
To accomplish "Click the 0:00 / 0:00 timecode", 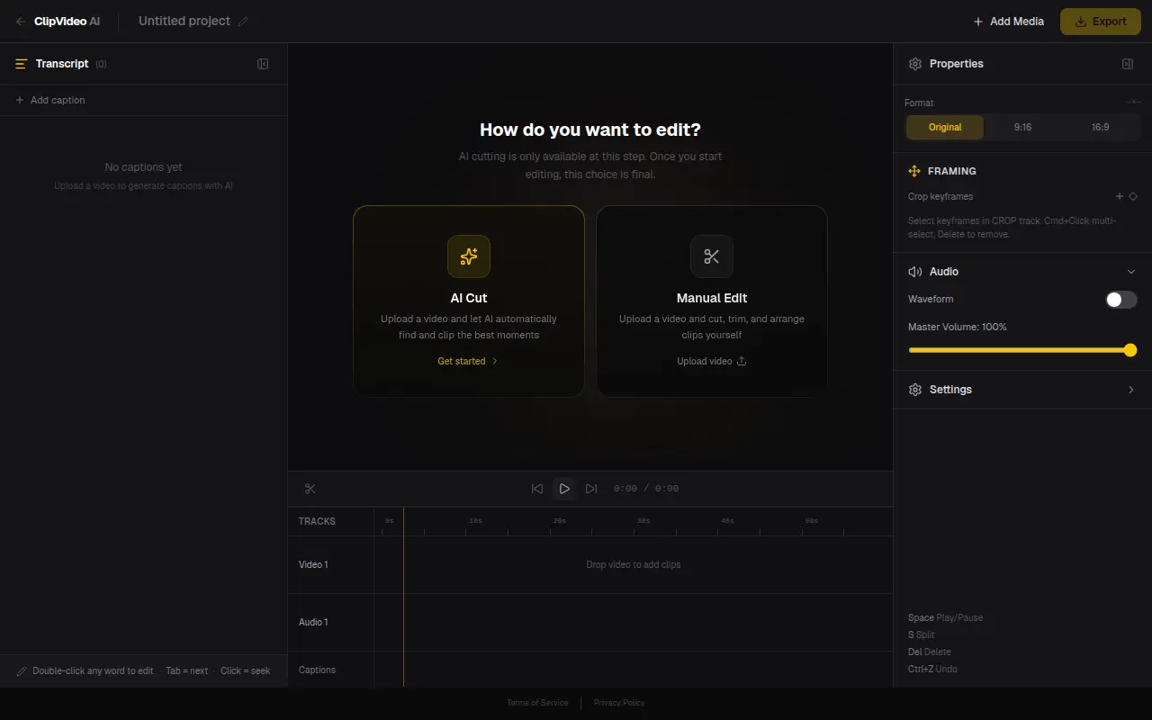I will click(x=646, y=489).
